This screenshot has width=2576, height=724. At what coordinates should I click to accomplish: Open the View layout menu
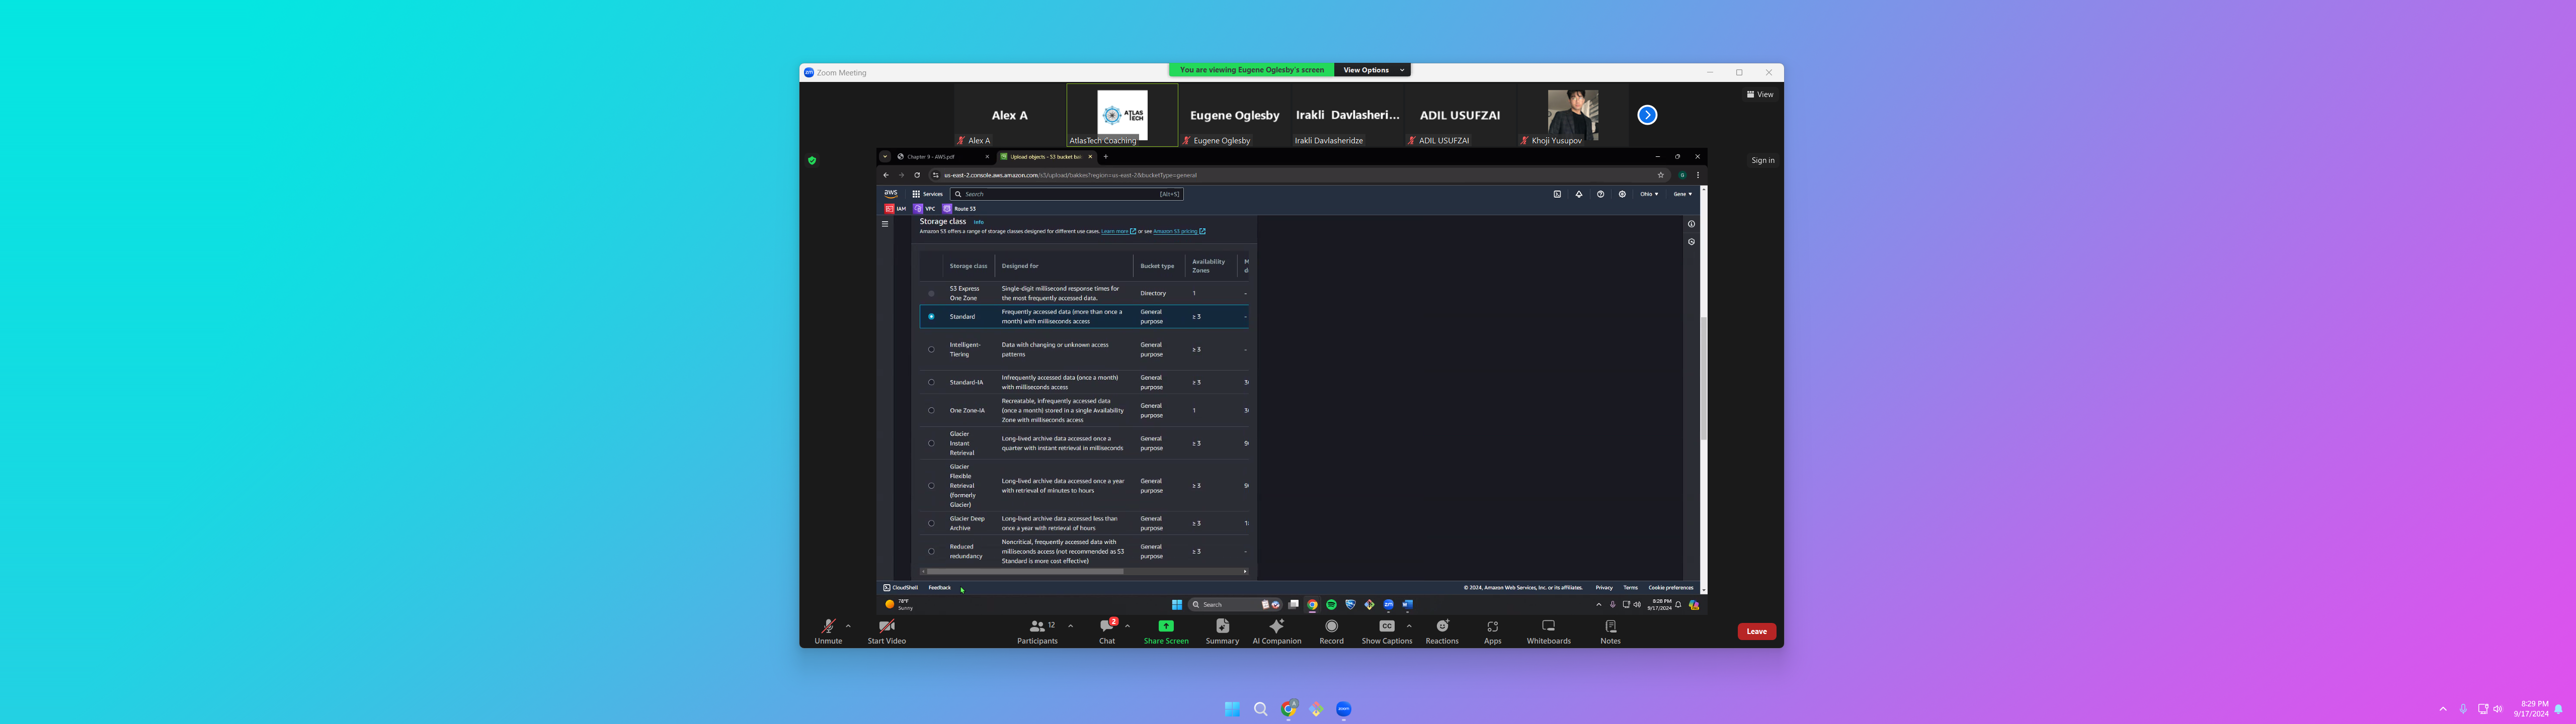(1760, 95)
